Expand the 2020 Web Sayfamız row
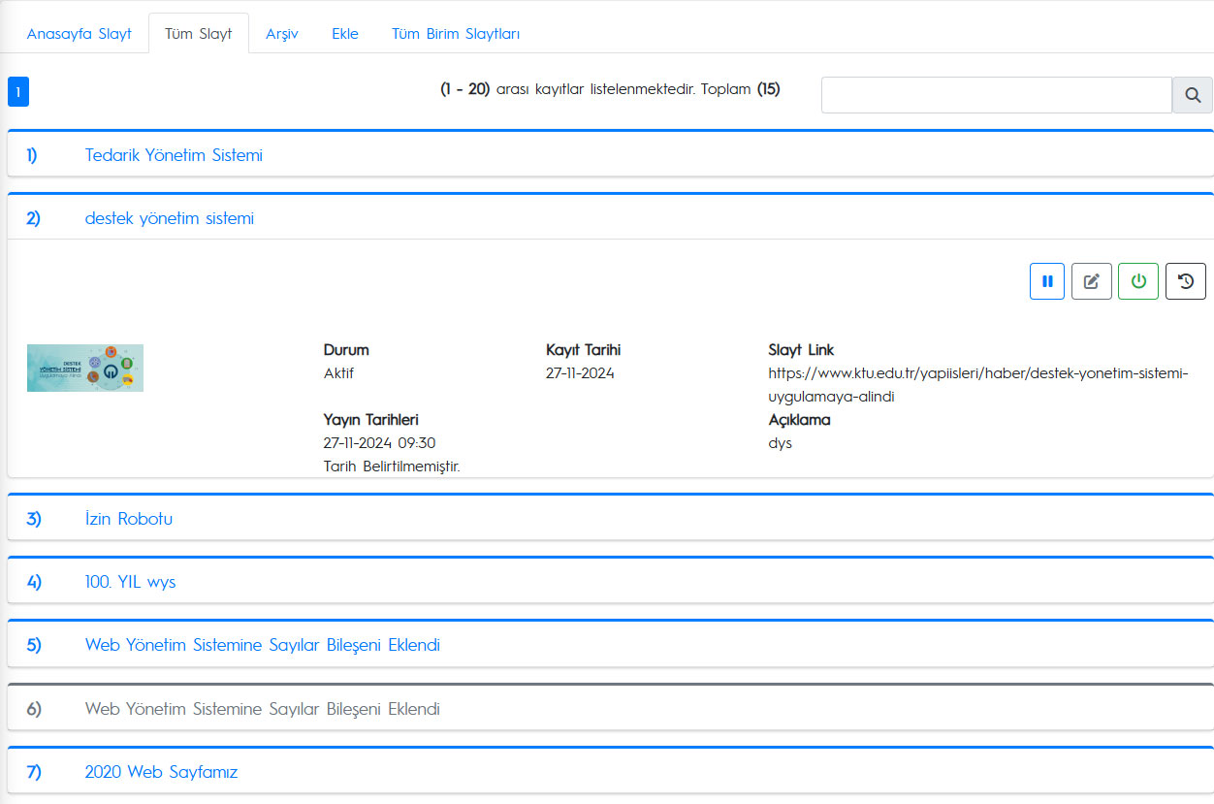The image size is (1214, 804). click(x=610, y=771)
